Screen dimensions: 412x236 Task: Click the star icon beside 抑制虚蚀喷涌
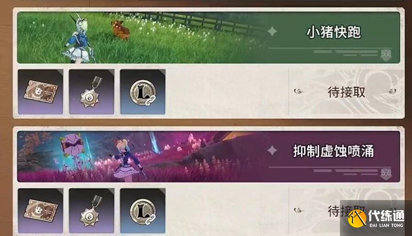point(272,151)
